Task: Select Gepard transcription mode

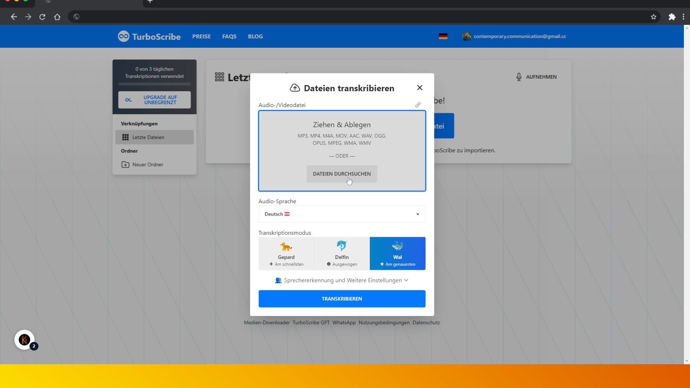Action: [x=286, y=253]
